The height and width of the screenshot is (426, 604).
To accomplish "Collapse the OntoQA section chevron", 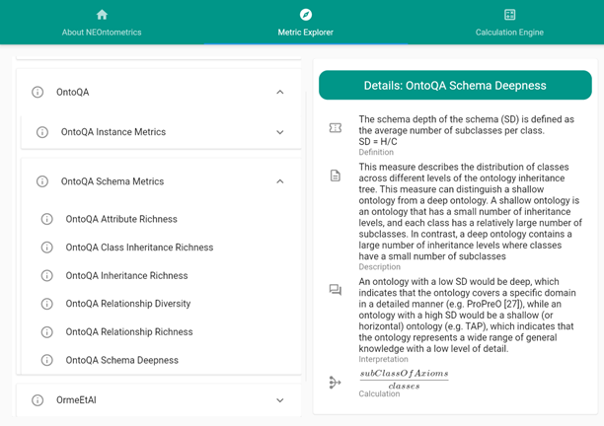I will click(x=280, y=92).
